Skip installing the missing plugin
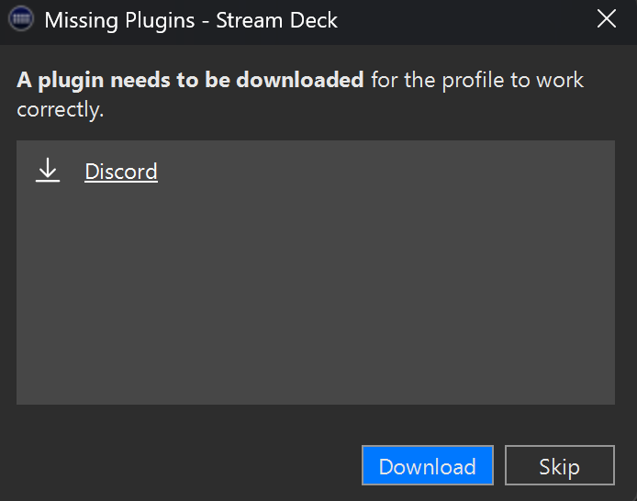The image size is (637, 501). coord(559,465)
